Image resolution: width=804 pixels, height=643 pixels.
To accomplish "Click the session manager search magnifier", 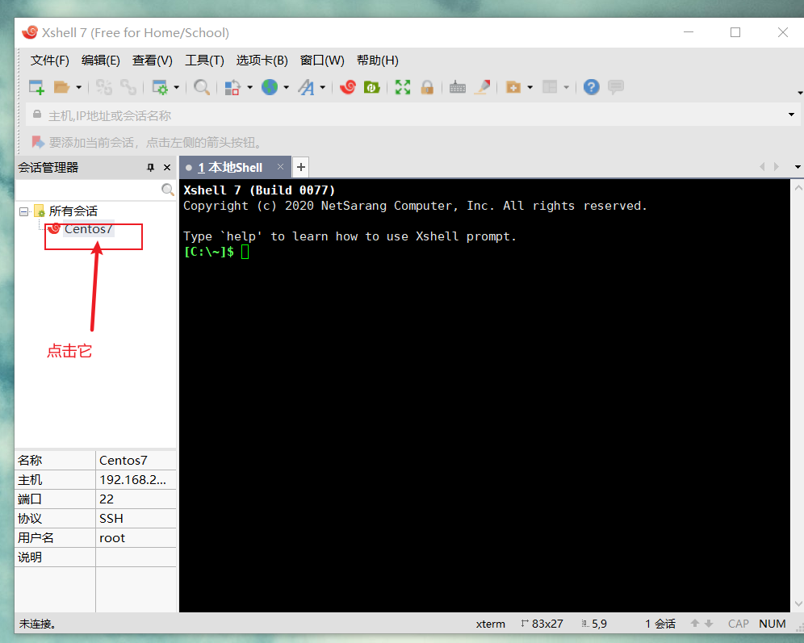I will point(168,190).
